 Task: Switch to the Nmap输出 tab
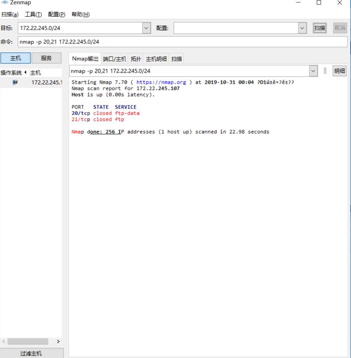(x=85, y=59)
